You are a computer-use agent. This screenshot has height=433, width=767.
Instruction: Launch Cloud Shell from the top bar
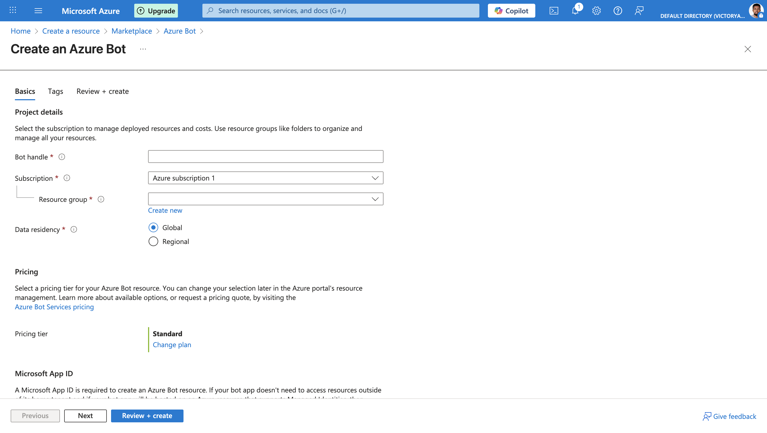(x=554, y=10)
